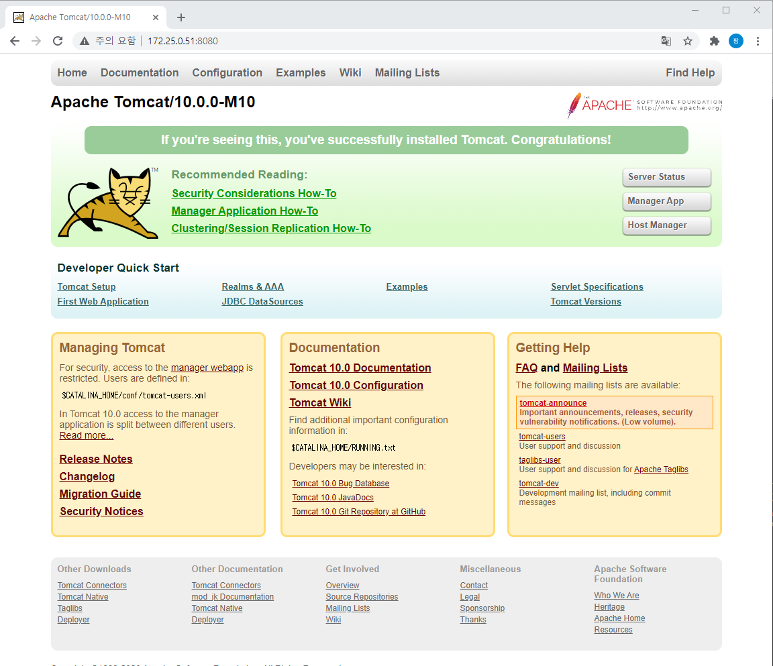
Task: Open the Tomcat Versions link
Action: (x=586, y=301)
